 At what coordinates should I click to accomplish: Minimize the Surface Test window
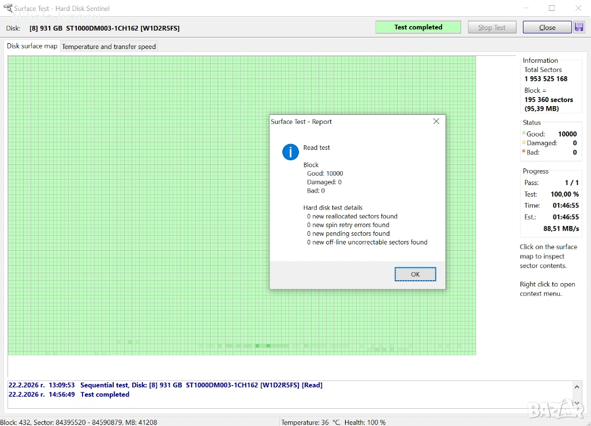[525, 9]
